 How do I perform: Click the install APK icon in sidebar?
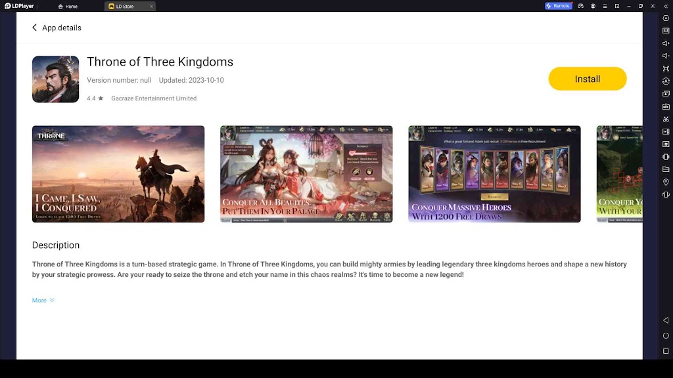click(x=666, y=106)
